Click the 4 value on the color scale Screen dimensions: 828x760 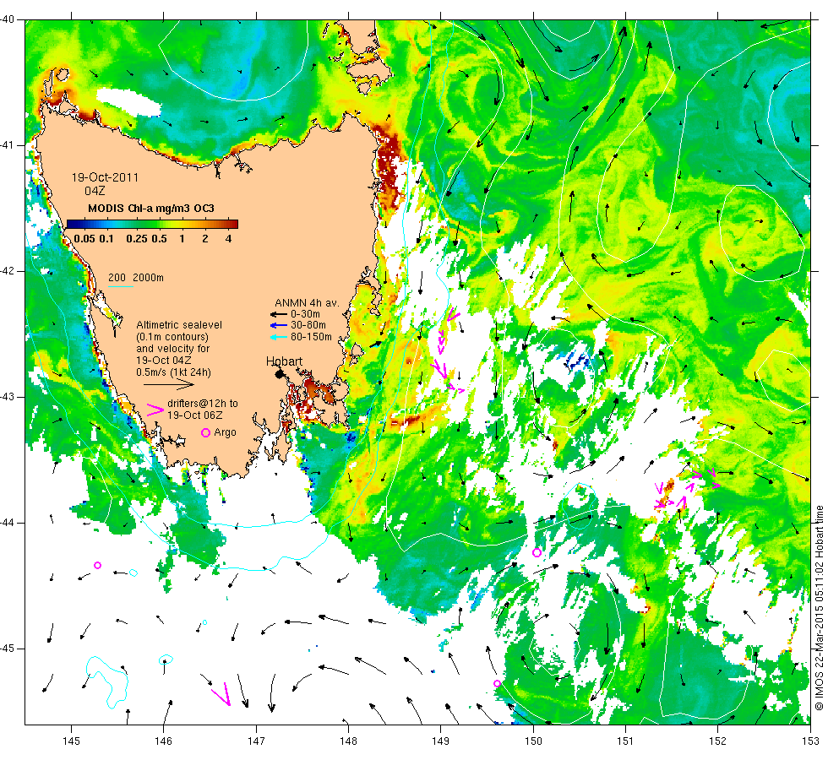[x=228, y=238]
